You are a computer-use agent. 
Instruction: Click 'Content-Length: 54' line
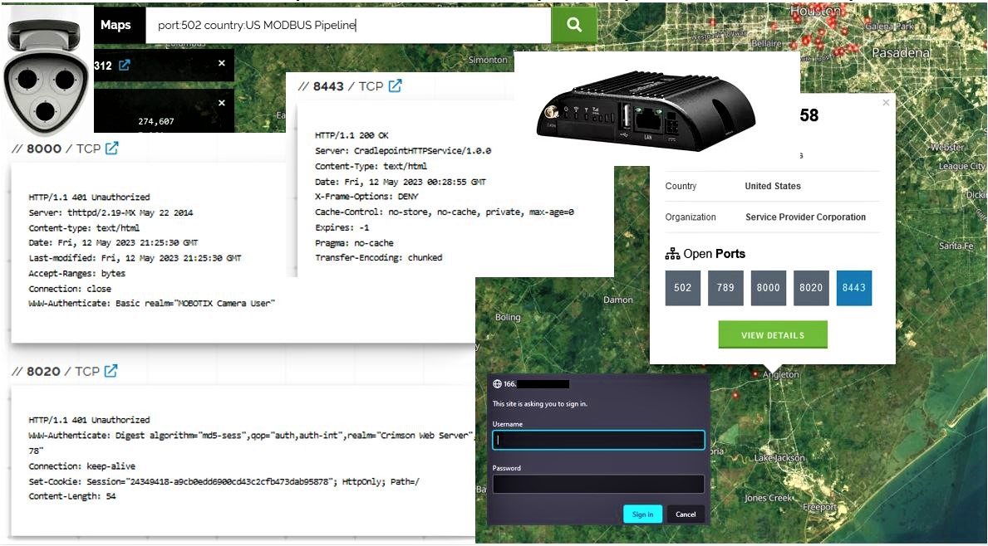[x=71, y=496]
